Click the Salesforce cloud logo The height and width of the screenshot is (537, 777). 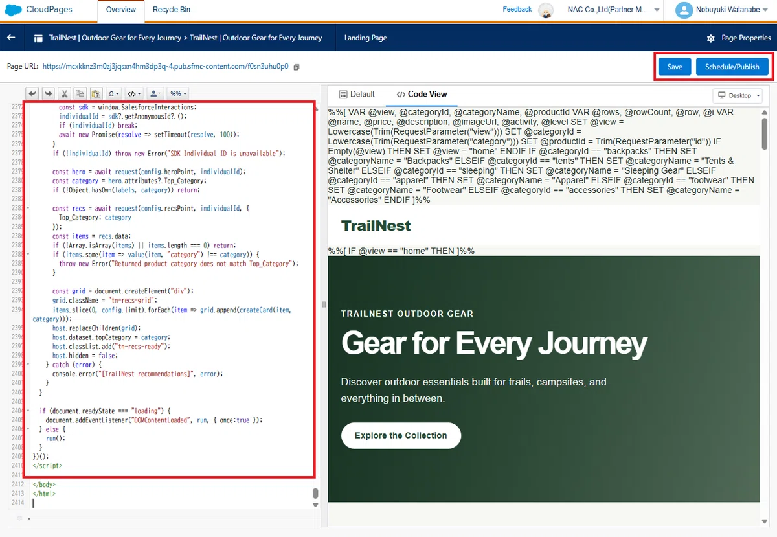click(14, 10)
